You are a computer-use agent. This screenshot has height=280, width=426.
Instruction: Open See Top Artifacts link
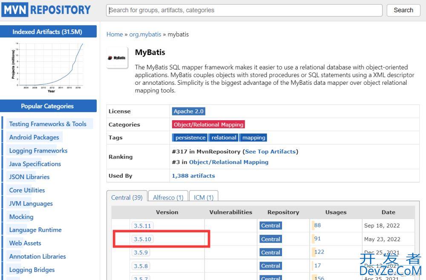tap(271, 151)
